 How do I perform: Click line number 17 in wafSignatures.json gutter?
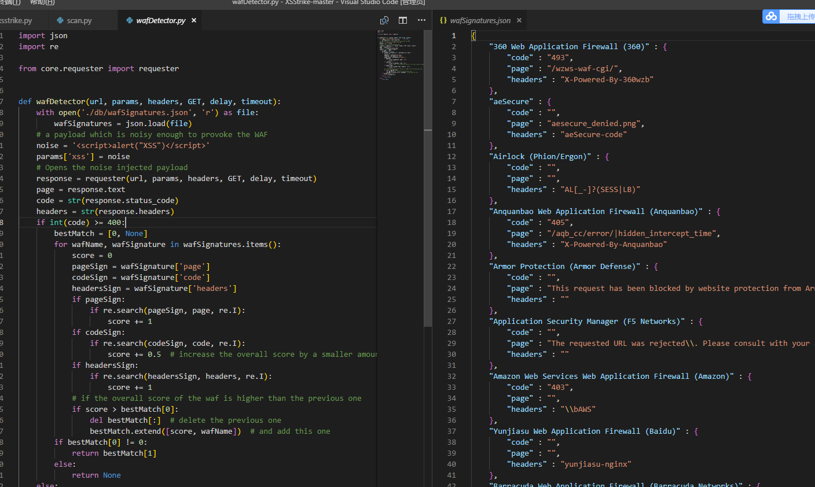pyautogui.click(x=451, y=212)
